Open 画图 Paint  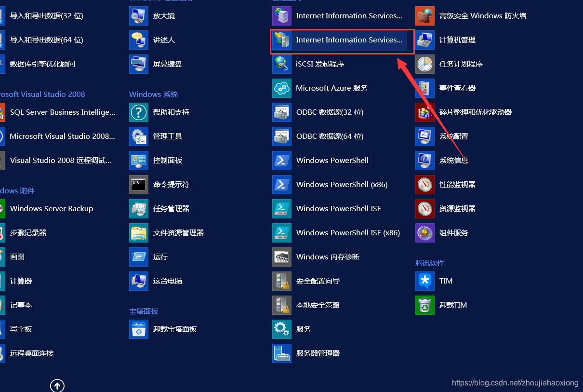(x=17, y=257)
